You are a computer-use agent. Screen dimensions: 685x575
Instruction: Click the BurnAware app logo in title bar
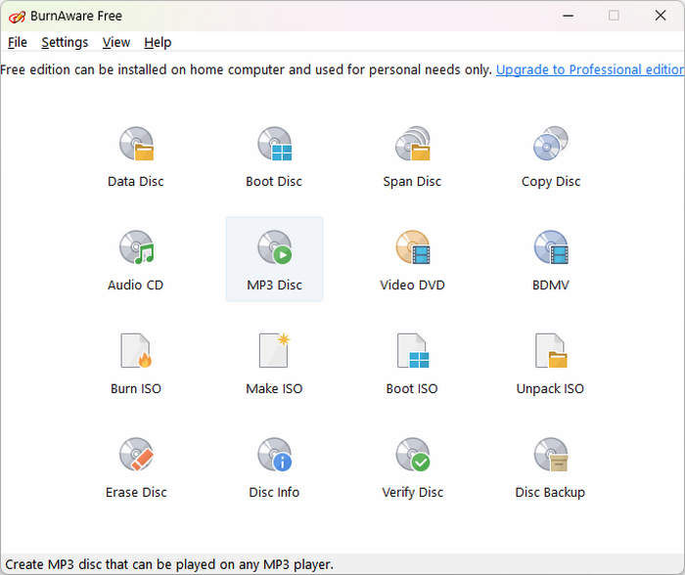click(x=17, y=17)
